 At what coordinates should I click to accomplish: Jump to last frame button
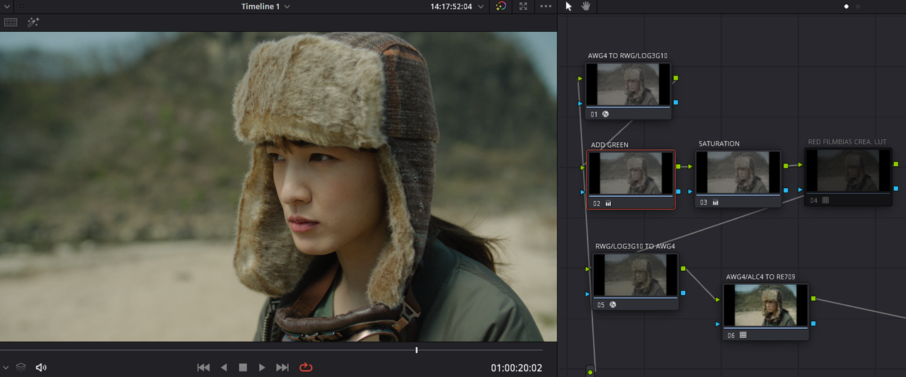282,368
